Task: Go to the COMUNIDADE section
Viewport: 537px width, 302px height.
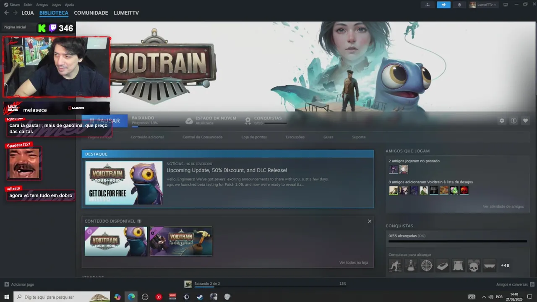Action: tap(91, 13)
